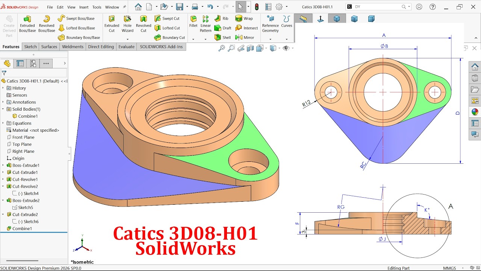Viewport: 481px width, 271px height.
Task: Select the Front Plane item
Action: point(20,137)
